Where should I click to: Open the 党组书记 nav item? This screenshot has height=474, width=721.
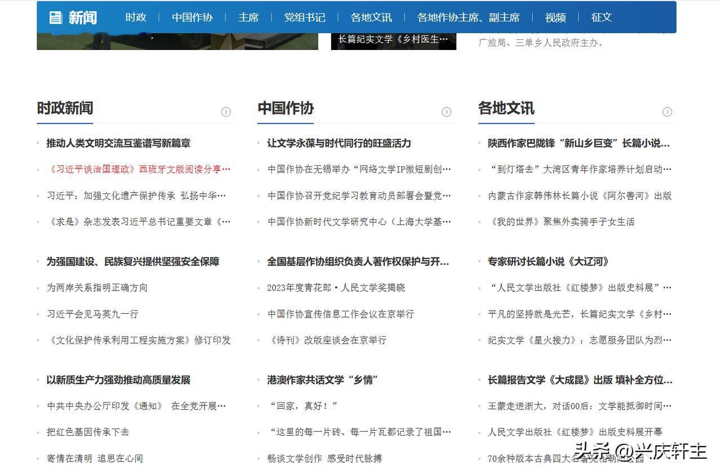pyautogui.click(x=305, y=17)
